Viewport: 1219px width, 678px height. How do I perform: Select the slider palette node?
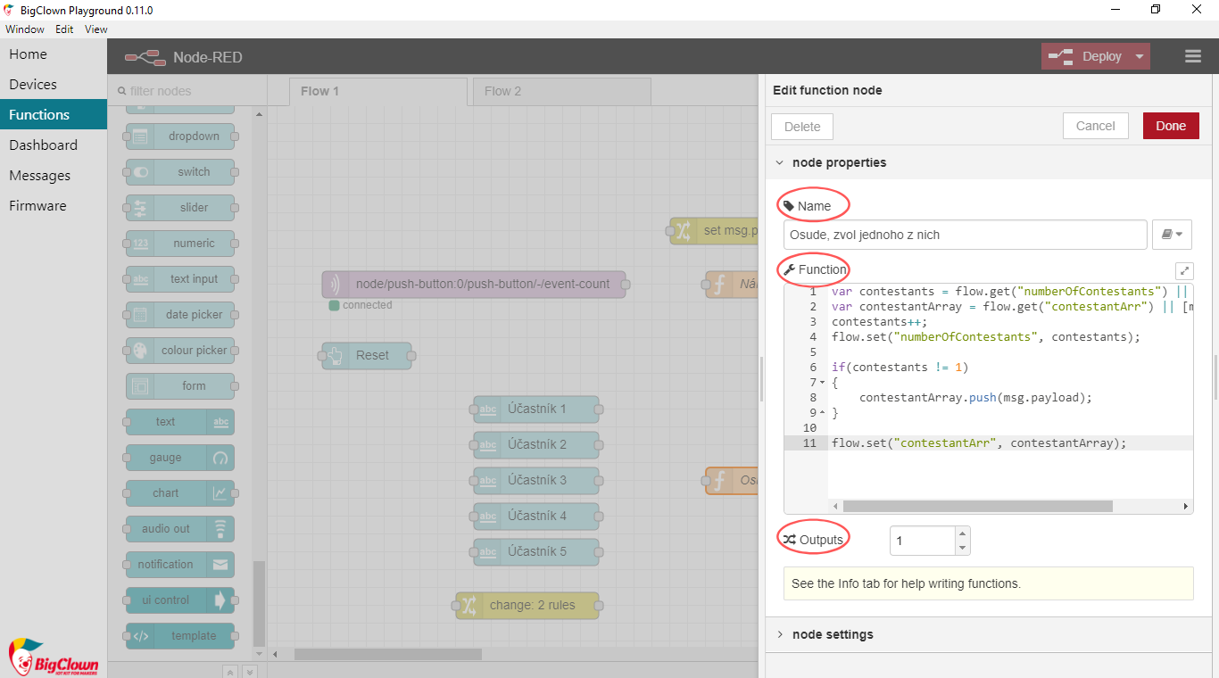[180, 208]
